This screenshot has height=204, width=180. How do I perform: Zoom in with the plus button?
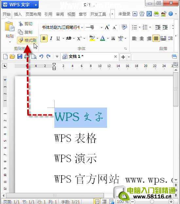point(171,202)
